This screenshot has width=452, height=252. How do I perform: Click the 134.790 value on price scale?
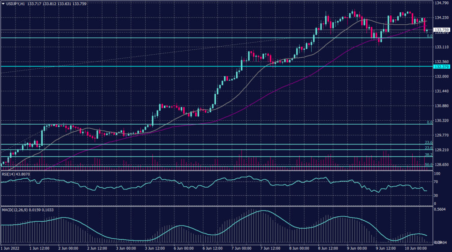(x=441, y=3)
